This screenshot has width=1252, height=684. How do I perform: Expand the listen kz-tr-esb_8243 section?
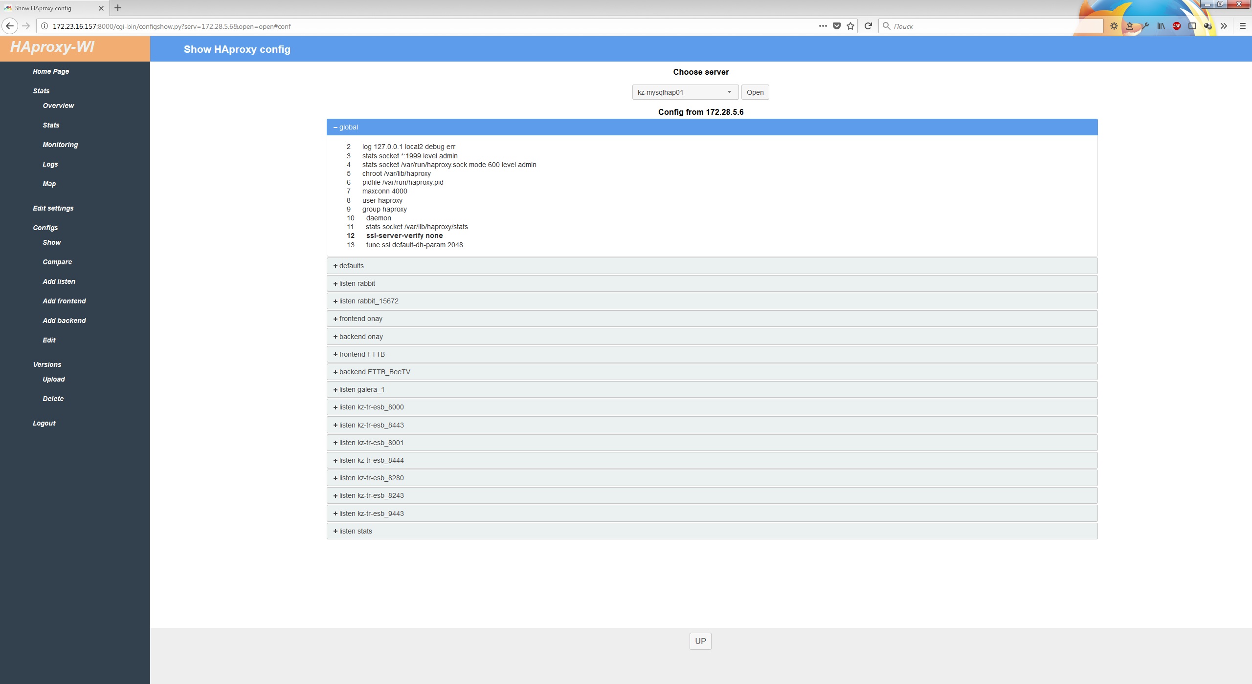(x=712, y=495)
